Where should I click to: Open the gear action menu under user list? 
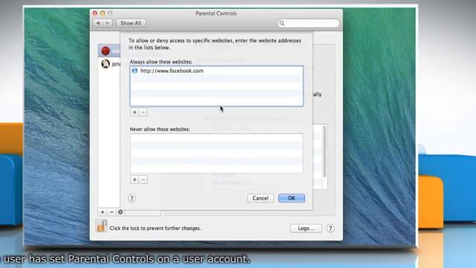click(120, 212)
